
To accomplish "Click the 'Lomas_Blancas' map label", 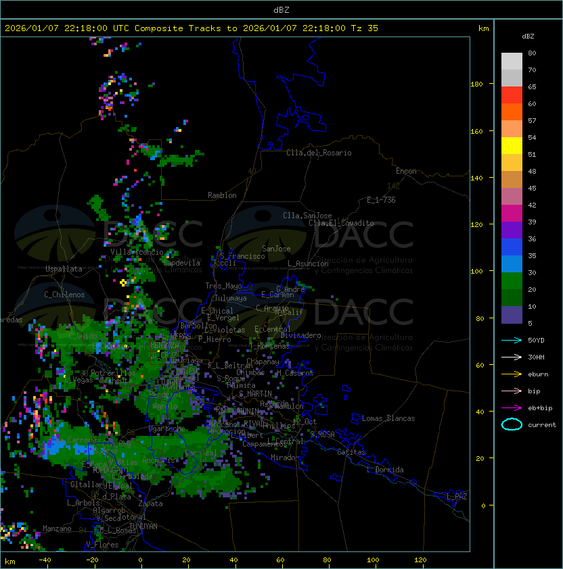I will (x=388, y=418).
